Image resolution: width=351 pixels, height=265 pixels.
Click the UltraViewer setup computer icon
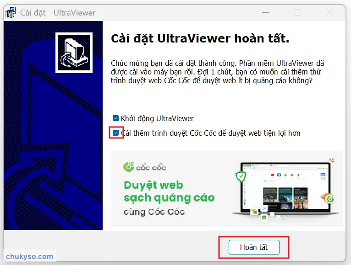point(74,53)
